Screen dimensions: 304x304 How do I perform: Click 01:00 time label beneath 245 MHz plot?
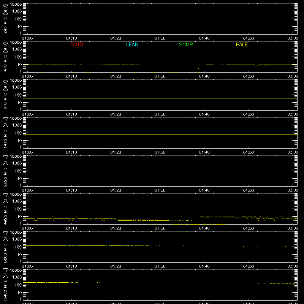(x=27, y=38)
